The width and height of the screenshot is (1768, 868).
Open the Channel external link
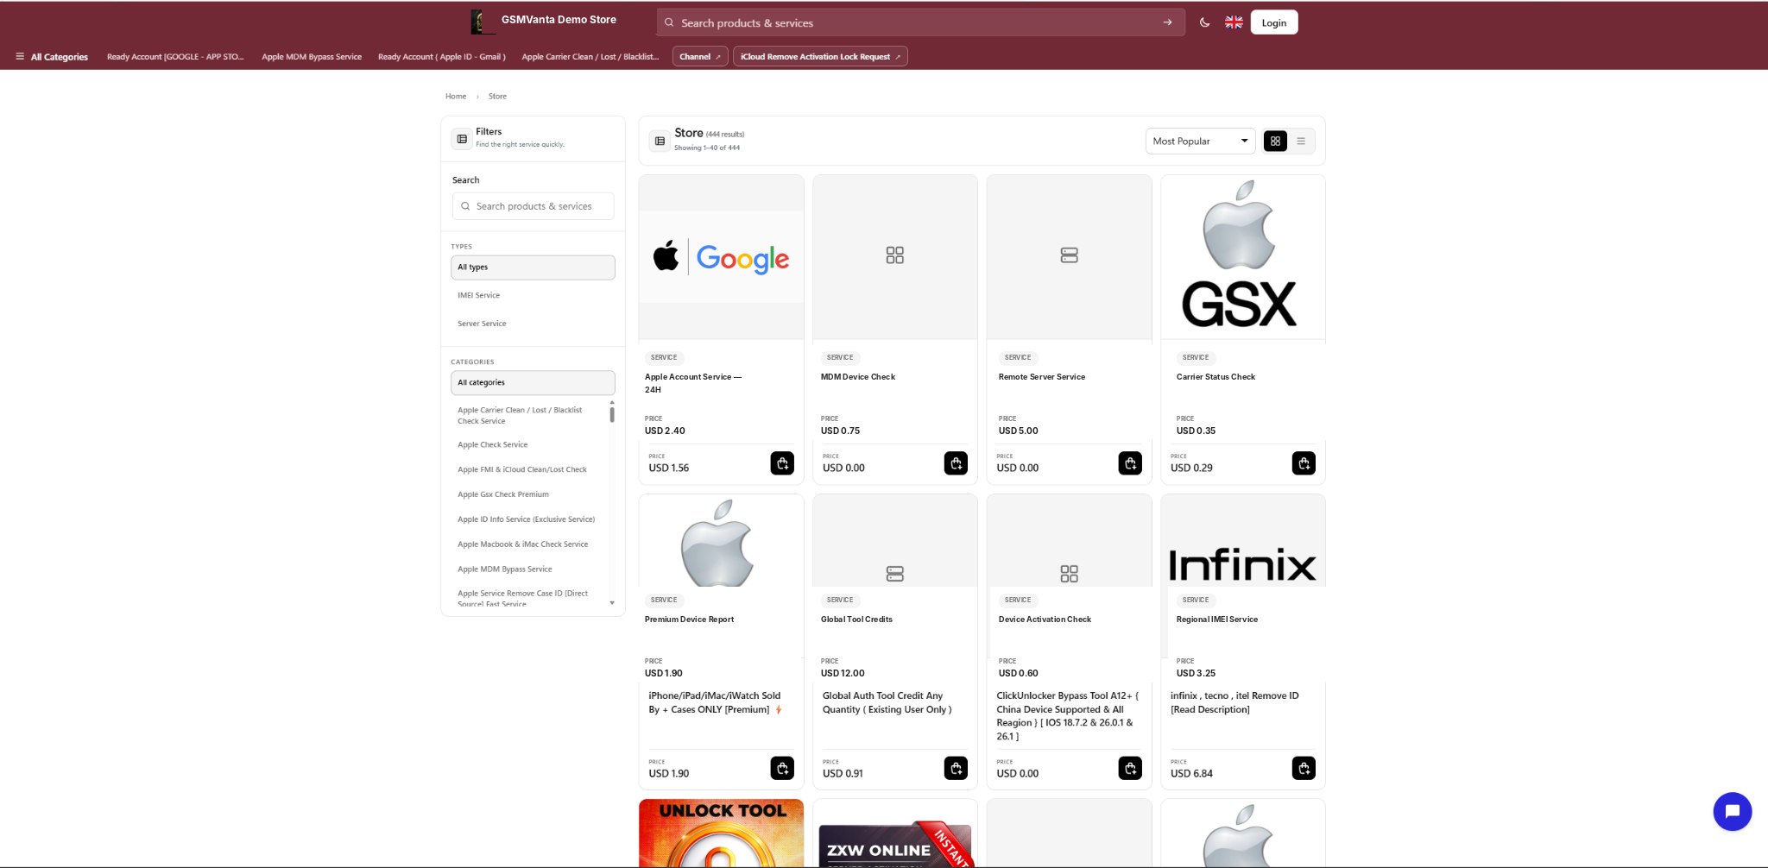click(700, 57)
